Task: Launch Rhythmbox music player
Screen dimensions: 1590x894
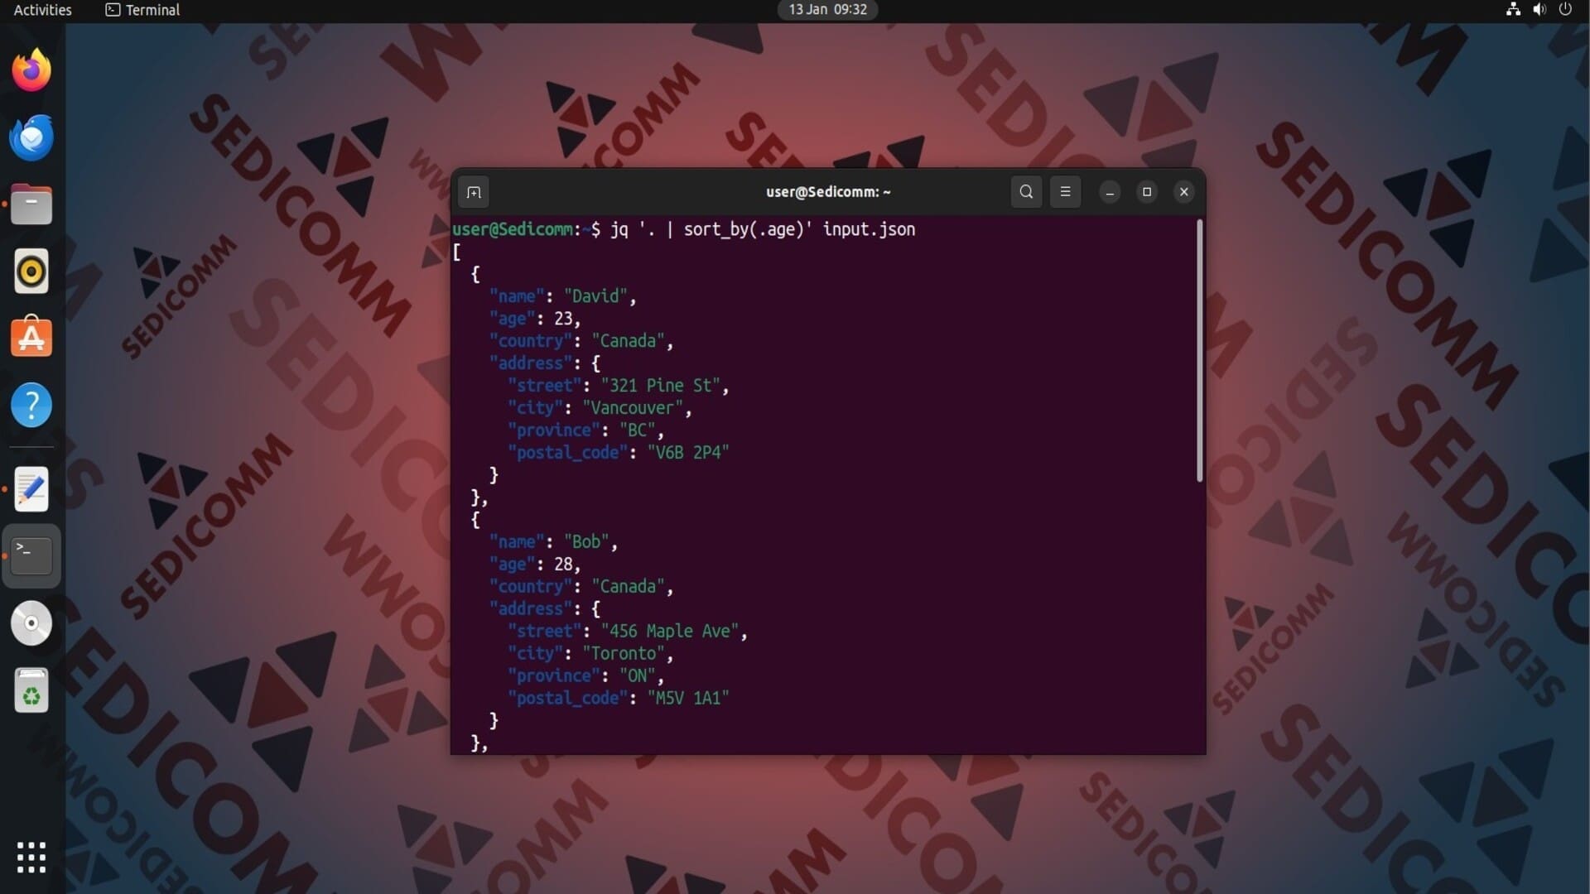Action: [31, 272]
